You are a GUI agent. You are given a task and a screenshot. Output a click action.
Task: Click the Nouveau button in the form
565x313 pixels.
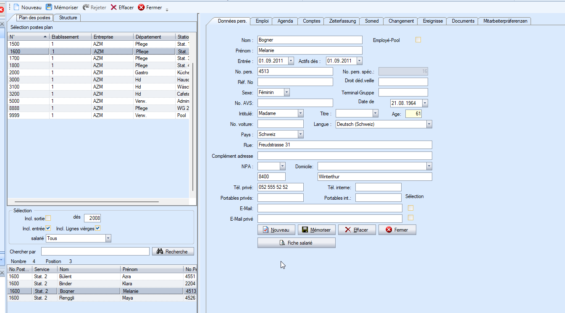276,230
